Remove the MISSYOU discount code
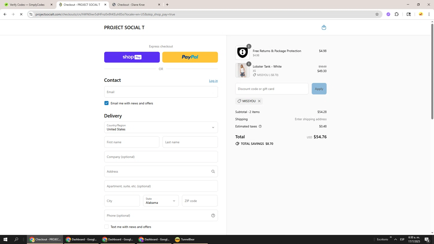 259,101
